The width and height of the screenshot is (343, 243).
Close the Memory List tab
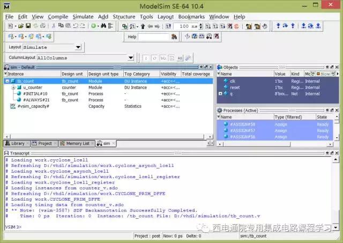[x=93, y=143]
